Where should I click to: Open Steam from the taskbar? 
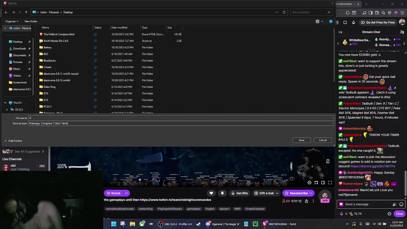coord(198,224)
